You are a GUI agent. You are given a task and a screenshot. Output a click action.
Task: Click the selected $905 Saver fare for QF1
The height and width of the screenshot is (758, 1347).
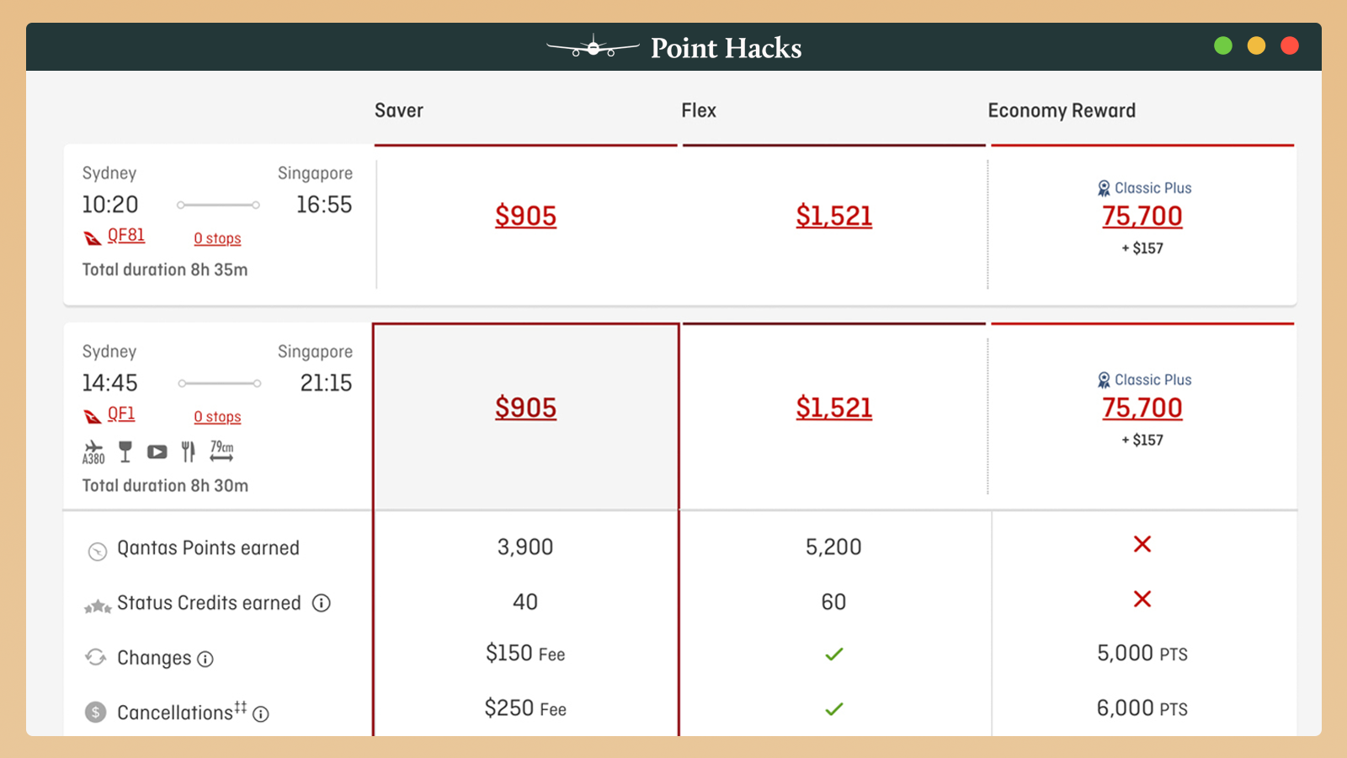[525, 408]
